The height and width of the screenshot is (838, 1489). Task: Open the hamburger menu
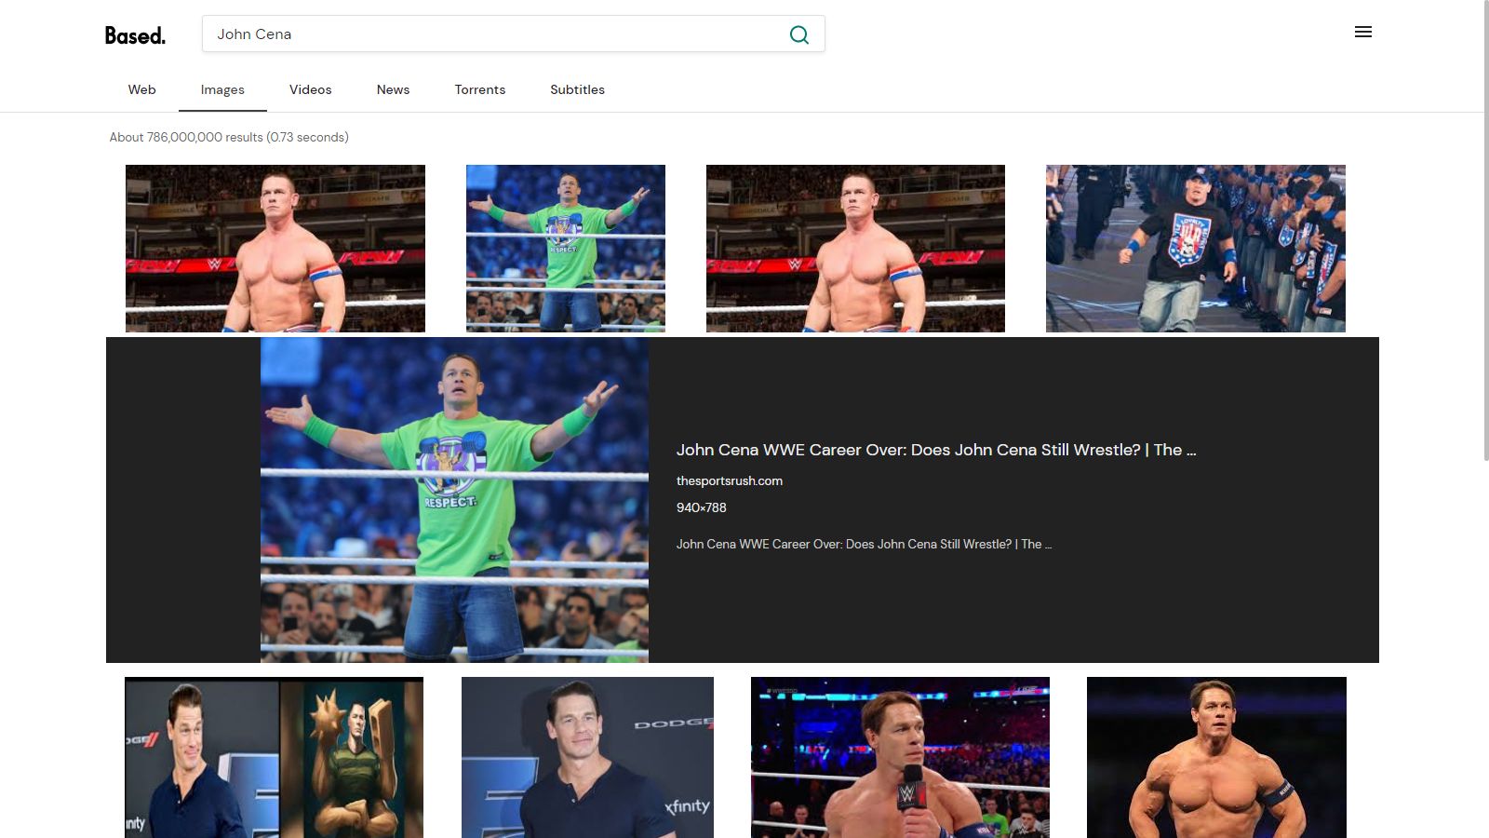tap(1363, 32)
